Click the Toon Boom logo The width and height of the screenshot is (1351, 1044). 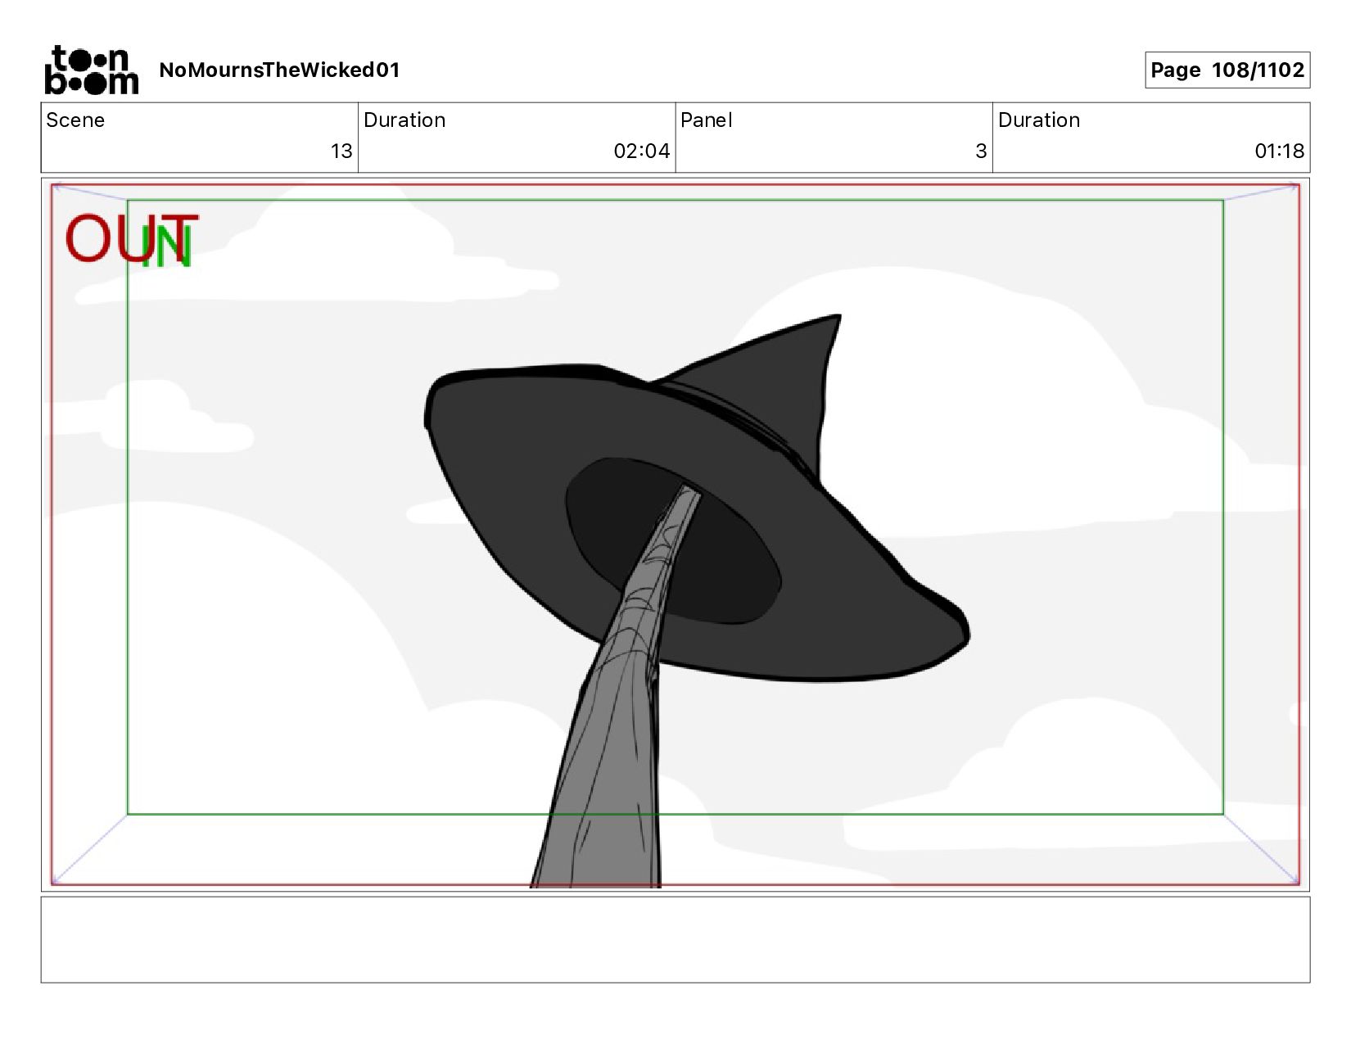(x=91, y=70)
